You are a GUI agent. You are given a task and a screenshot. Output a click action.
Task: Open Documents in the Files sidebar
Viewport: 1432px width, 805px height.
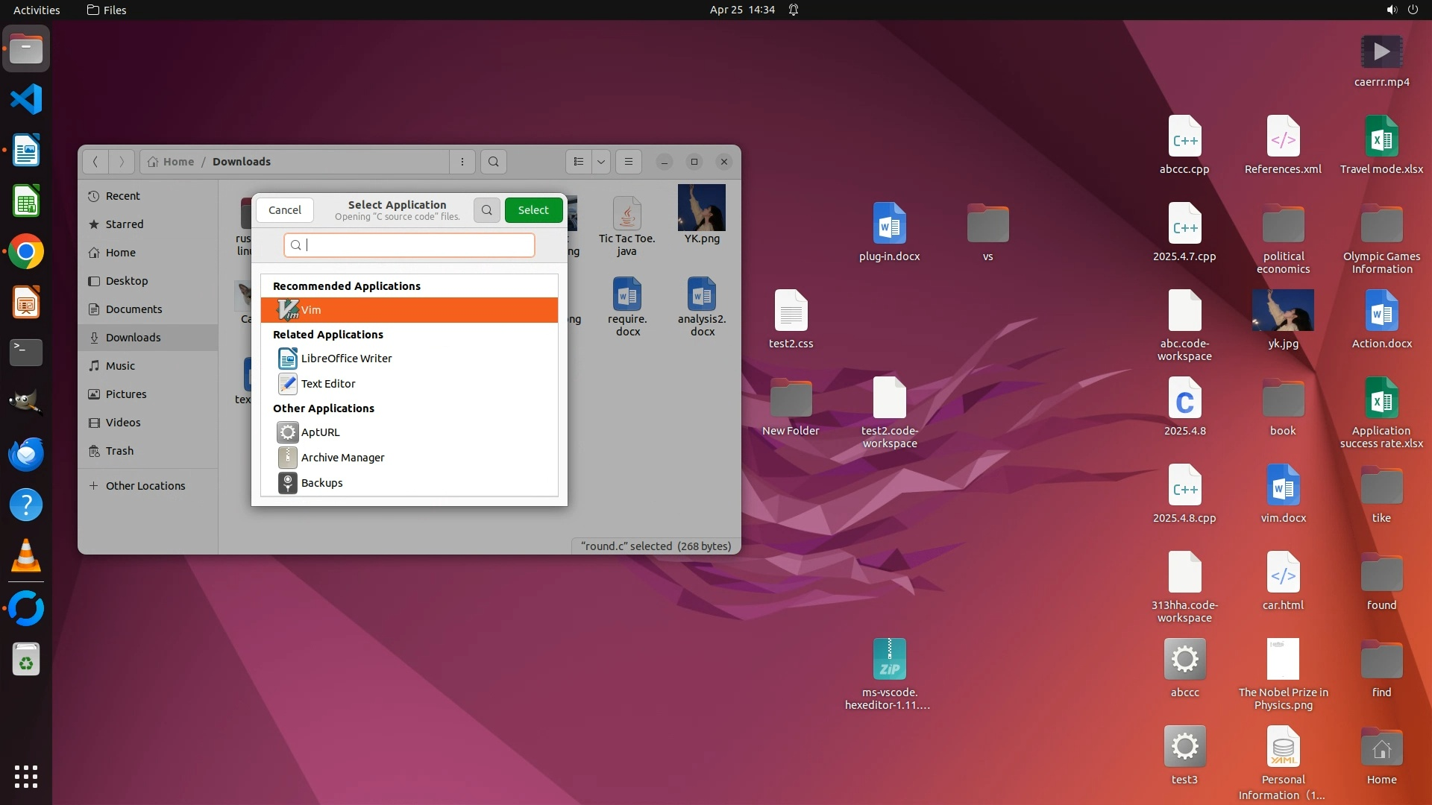click(x=134, y=309)
